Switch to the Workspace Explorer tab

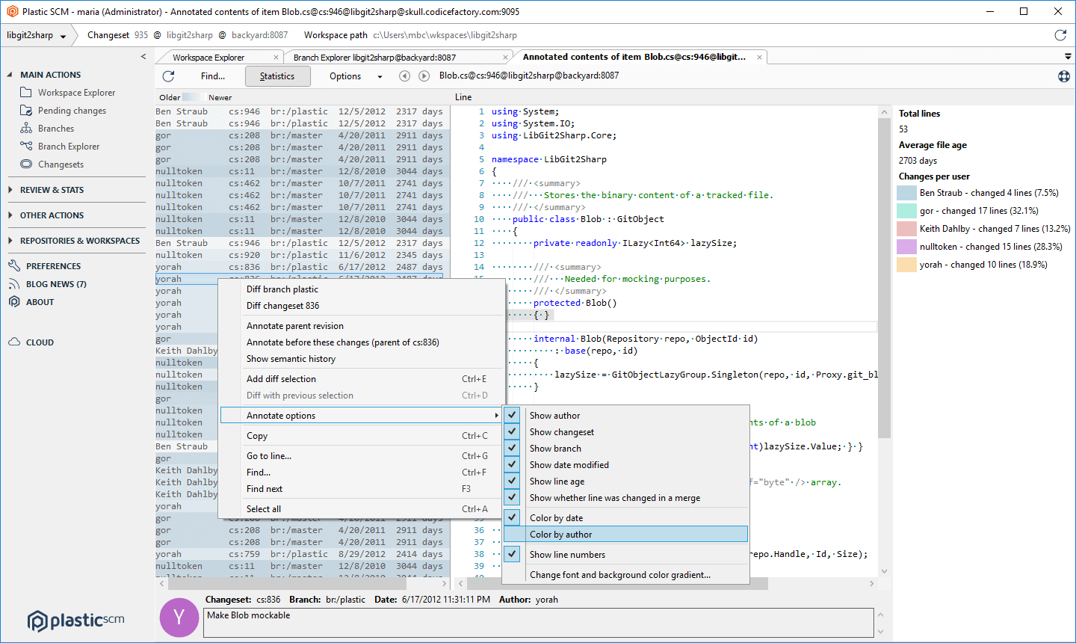pyautogui.click(x=208, y=57)
